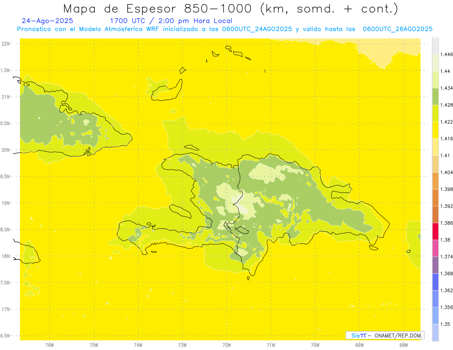This screenshot has width=453, height=350.
Task: Click the legend value 1.356
Action: tap(447, 307)
